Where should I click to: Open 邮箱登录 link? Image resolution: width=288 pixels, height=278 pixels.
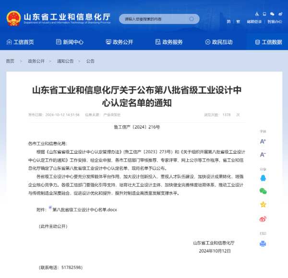254,22
